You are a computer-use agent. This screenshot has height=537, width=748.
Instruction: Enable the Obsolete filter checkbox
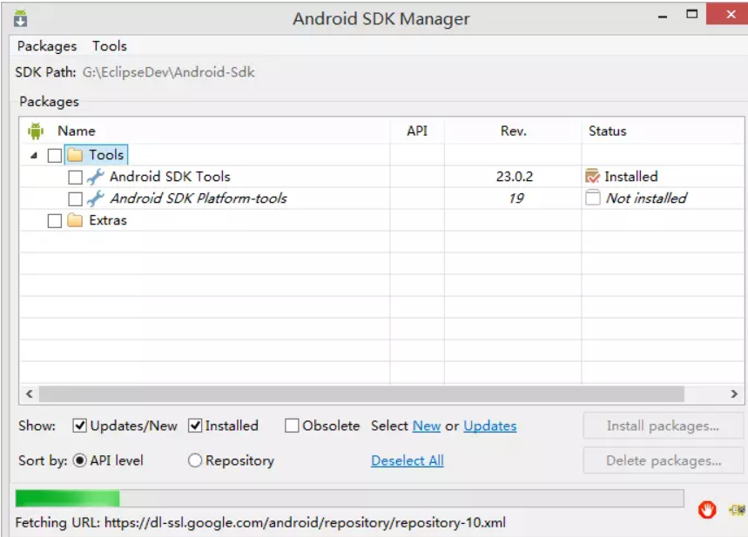pyautogui.click(x=292, y=426)
